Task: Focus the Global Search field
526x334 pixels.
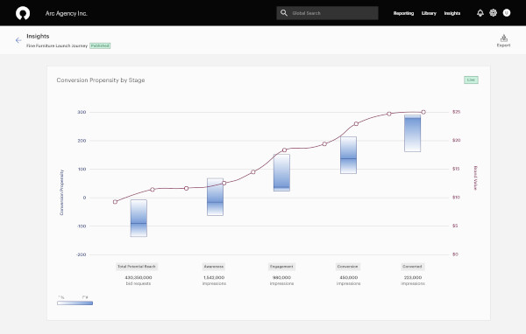Action: point(327,13)
